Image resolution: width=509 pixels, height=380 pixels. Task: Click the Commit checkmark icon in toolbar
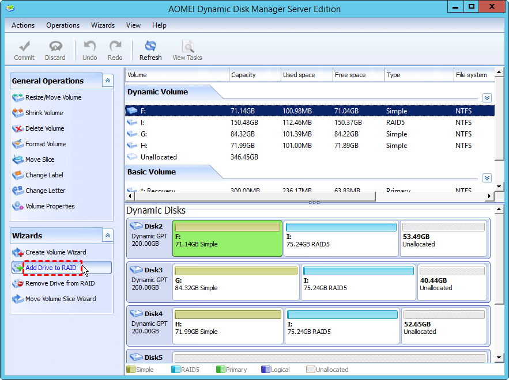tap(24, 47)
